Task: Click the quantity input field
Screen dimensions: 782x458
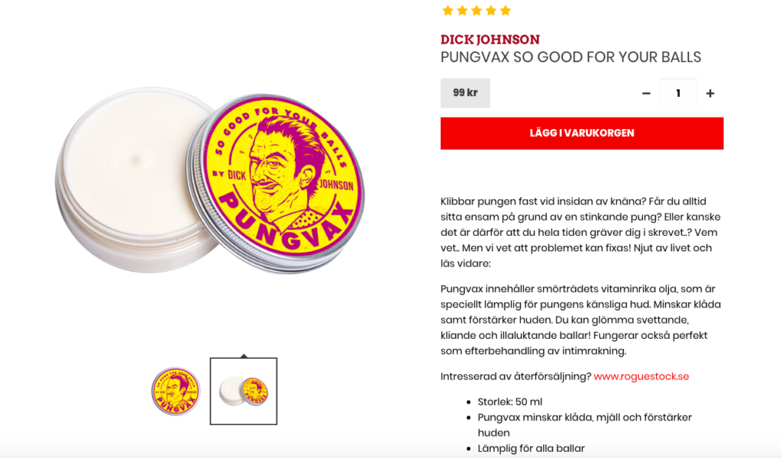Action: pyautogui.click(x=678, y=93)
